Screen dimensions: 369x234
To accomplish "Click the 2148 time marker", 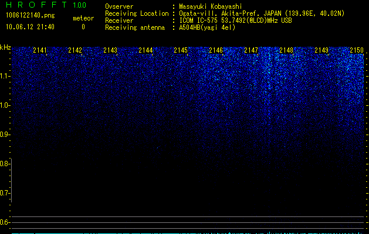I will [286, 50].
